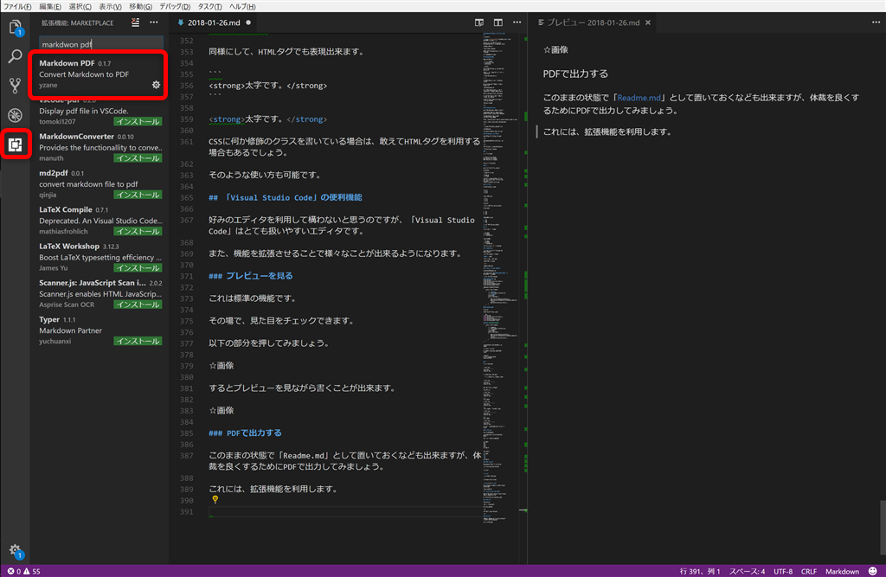886x577 pixels.
Task: Switch to the 2018-01-26.md editor tab
Action: click(x=214, y=22)
